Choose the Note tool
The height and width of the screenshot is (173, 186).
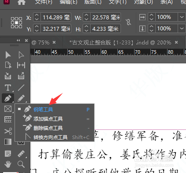point(8,154)
